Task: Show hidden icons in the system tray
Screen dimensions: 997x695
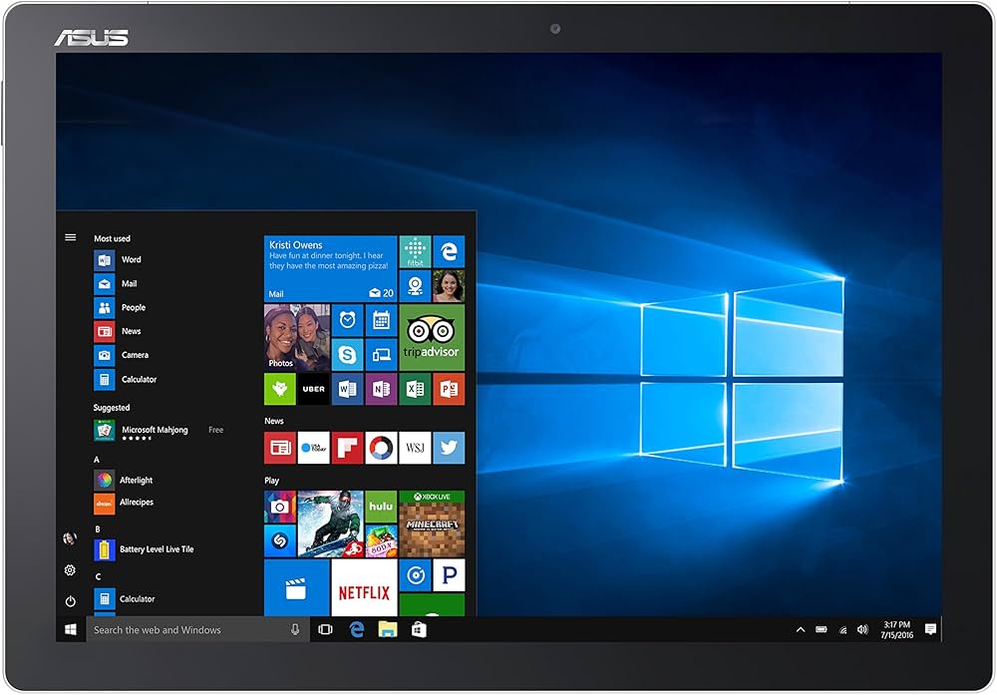Action: point(799,629)
